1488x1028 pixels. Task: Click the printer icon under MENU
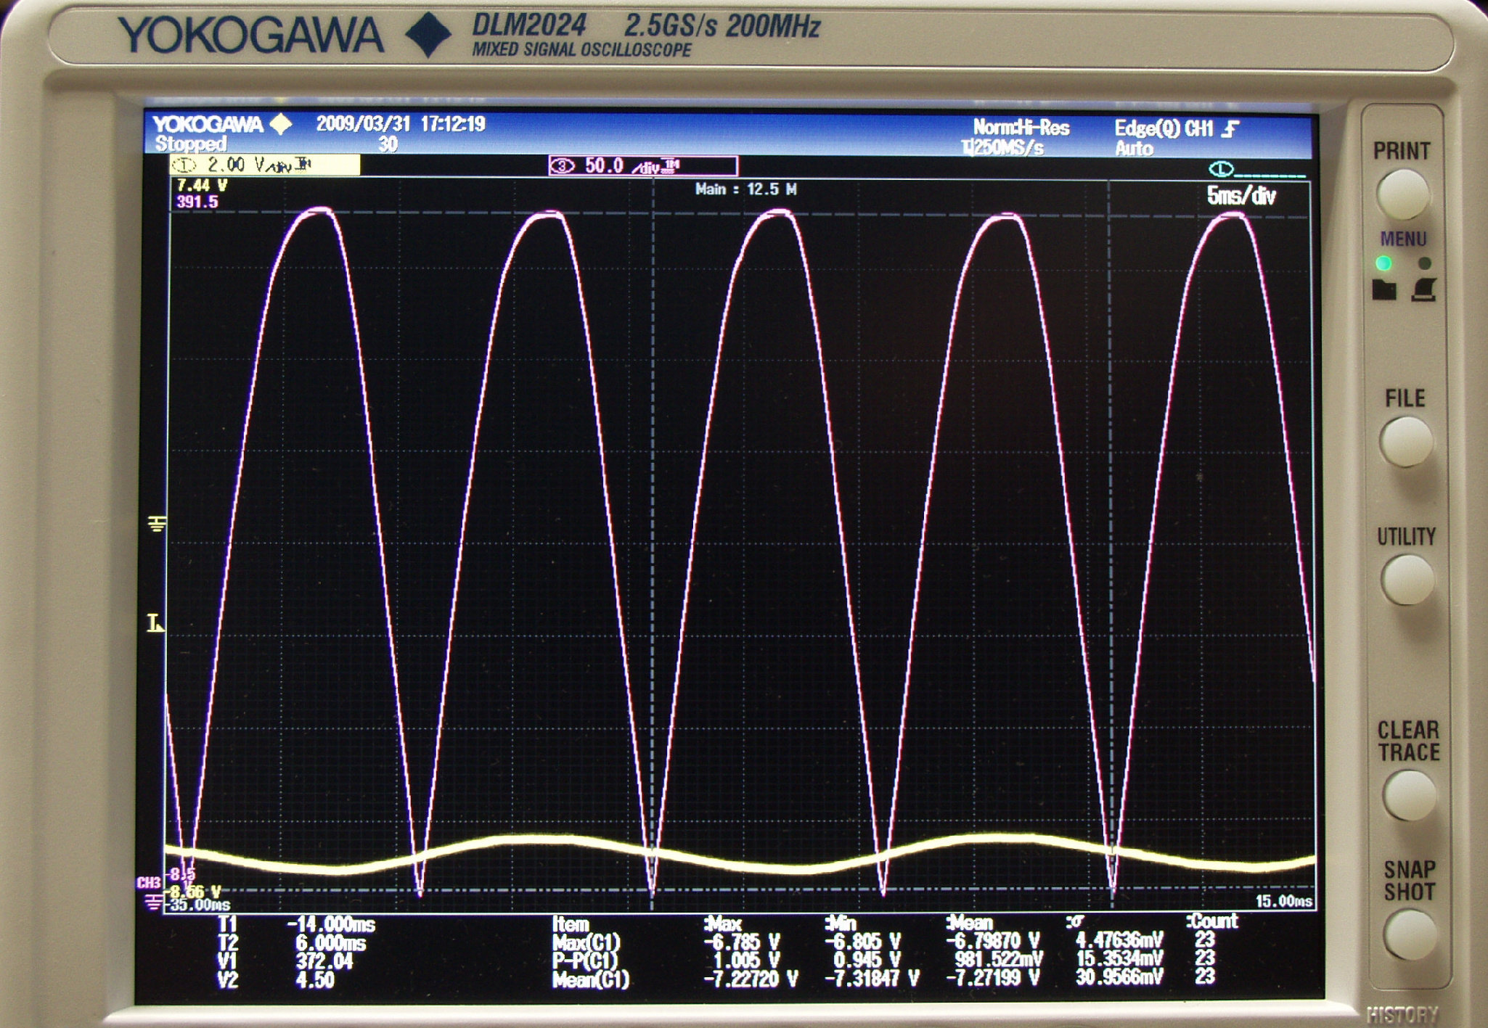pyautogui.click(x=1424, y=290)
